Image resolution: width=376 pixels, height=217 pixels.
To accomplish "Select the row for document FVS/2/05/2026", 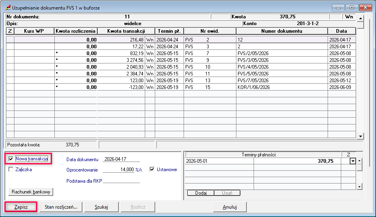I will 181,53.
